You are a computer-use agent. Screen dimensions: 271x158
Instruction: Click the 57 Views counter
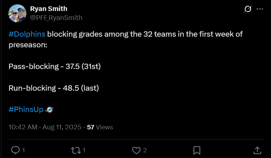(100, 127)
